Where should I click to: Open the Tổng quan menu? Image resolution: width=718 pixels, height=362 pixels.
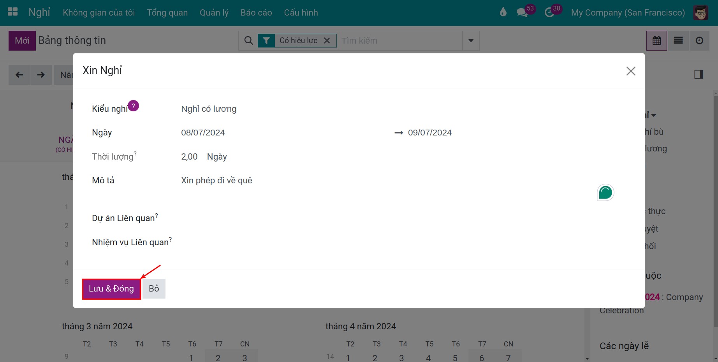[x=167, y=13]
